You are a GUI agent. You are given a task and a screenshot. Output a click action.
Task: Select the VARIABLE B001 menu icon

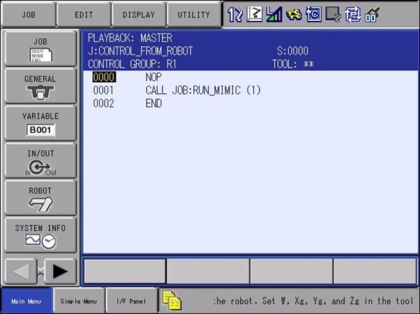pyautogui.click(x=40, y=123)
